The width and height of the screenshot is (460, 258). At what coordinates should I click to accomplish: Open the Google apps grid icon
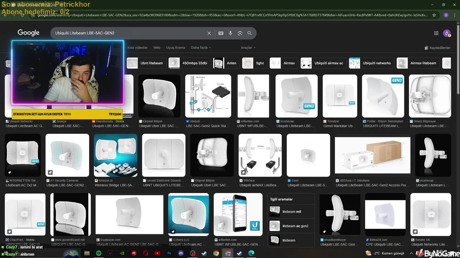tap(436, 33)
